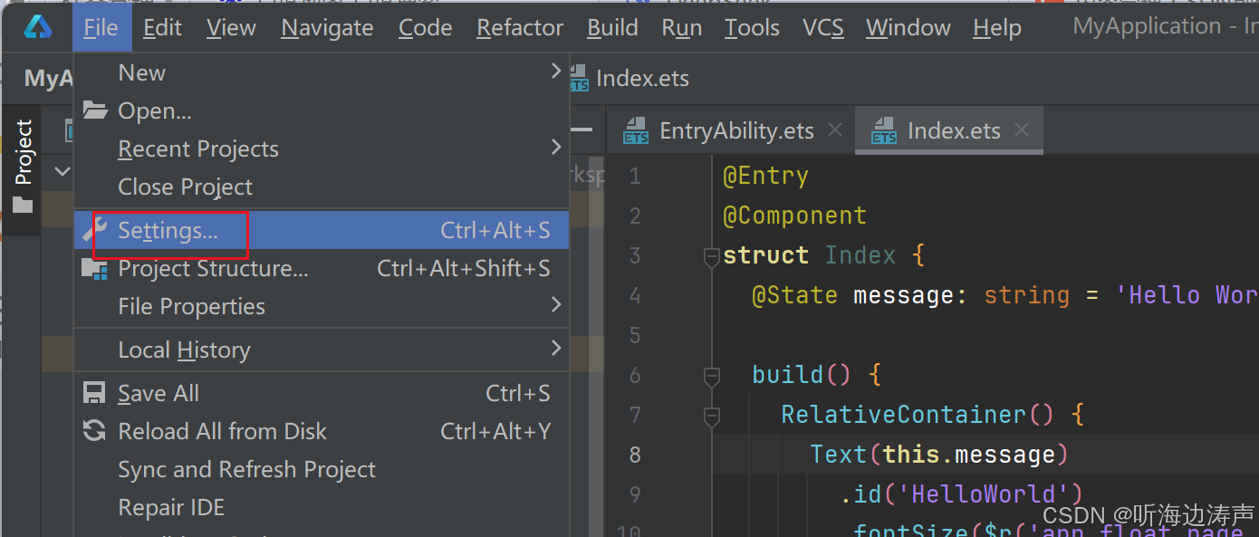
Task: Open the View menu
Action: click(x=231, y=28)
